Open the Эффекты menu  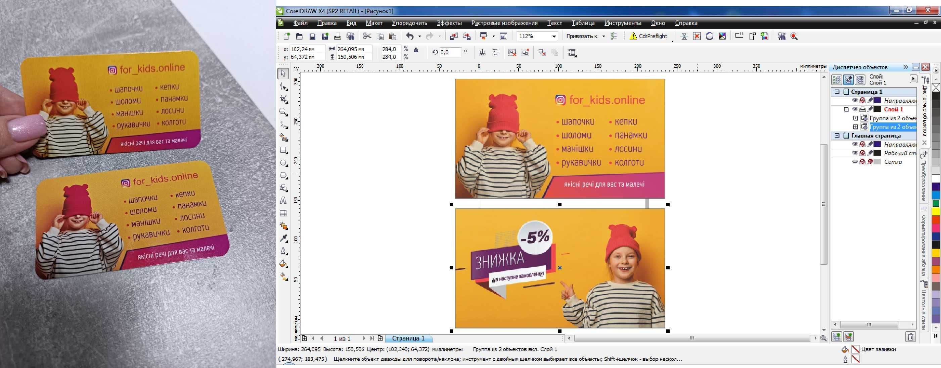click(449, 22)
